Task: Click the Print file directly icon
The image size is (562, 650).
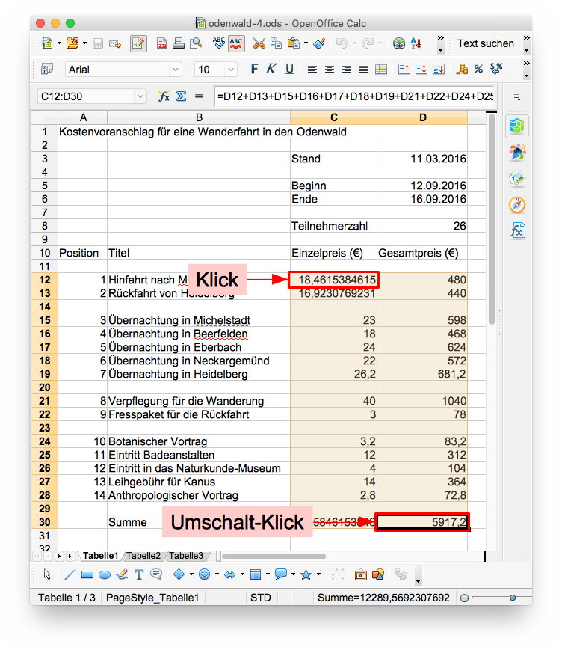Action: pyautogui.click(x=179, y=43)
